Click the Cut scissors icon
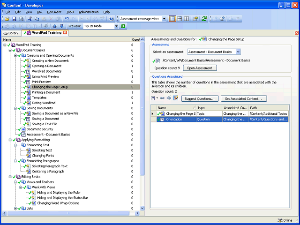Viewport: 300px width, 225px height. point(30,19)
